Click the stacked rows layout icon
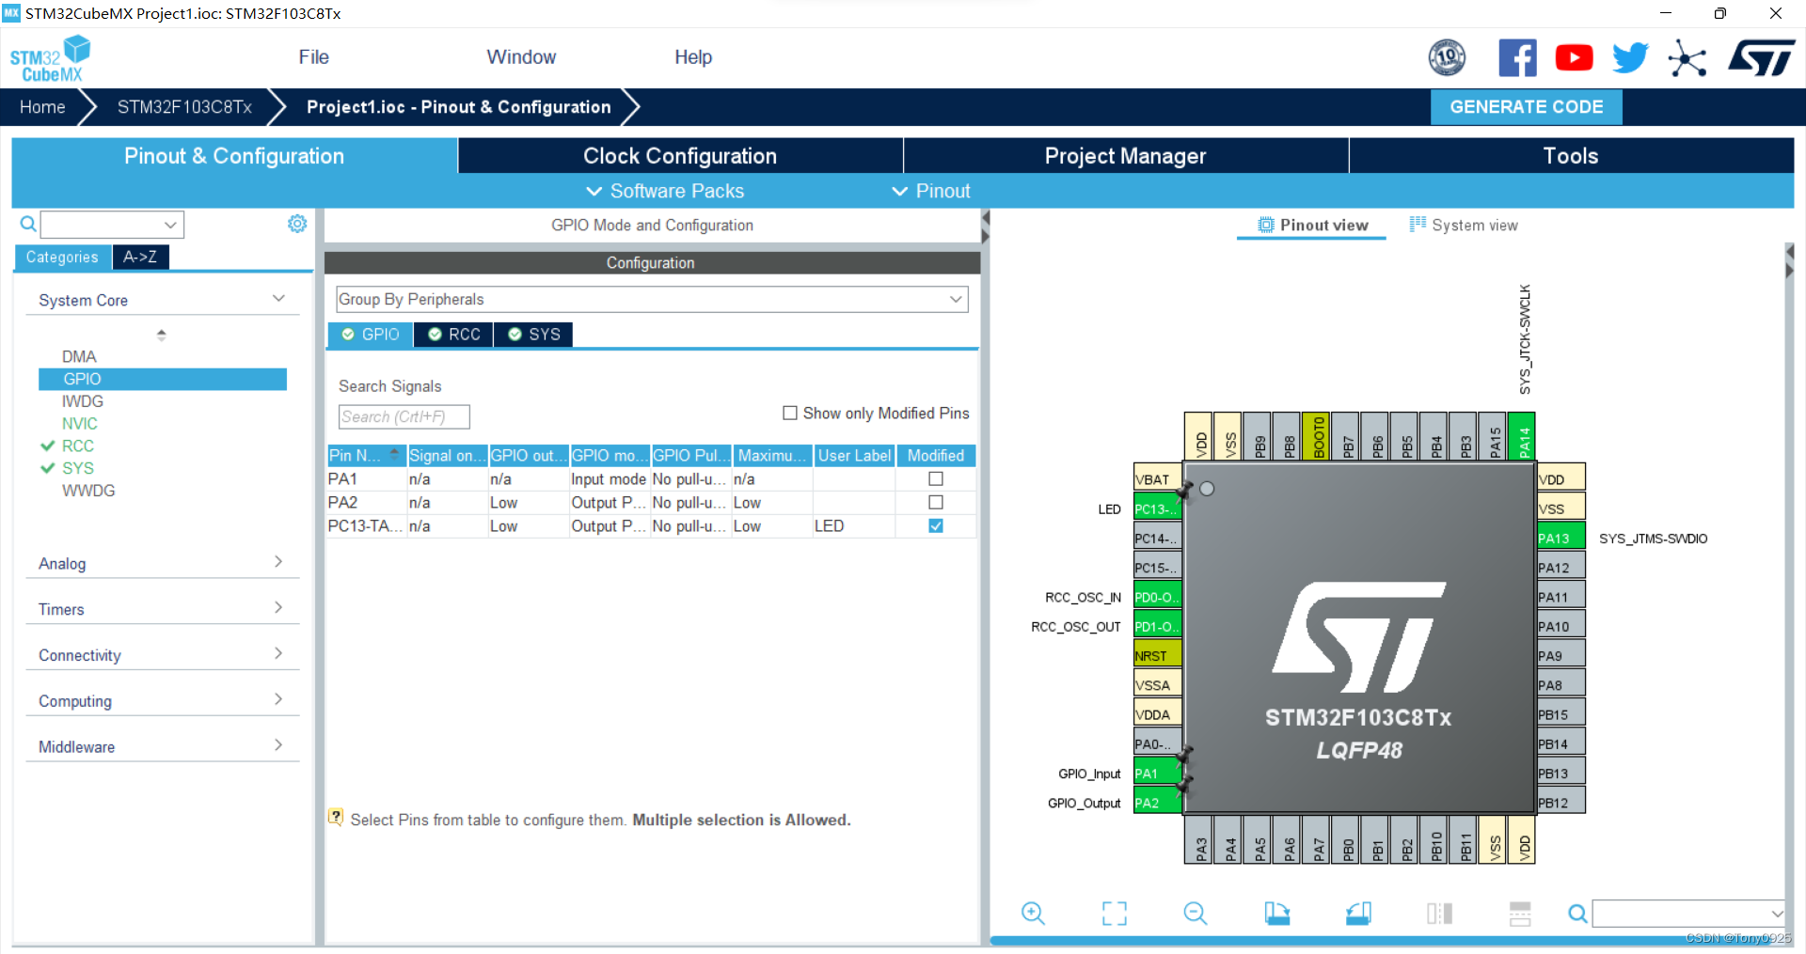Image resolution: width=1806 pixels, height=954 pixels. [x=1520, y=913]
